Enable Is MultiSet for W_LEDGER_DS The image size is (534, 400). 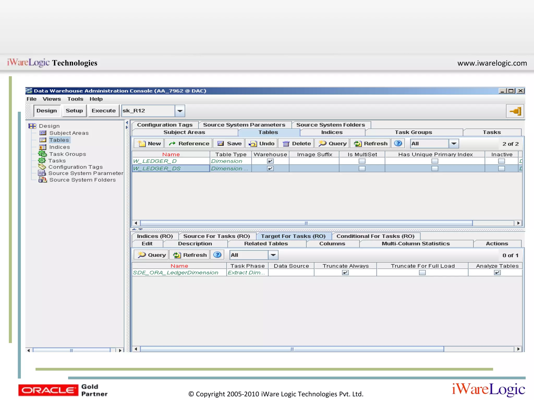(x=362, y=168)
